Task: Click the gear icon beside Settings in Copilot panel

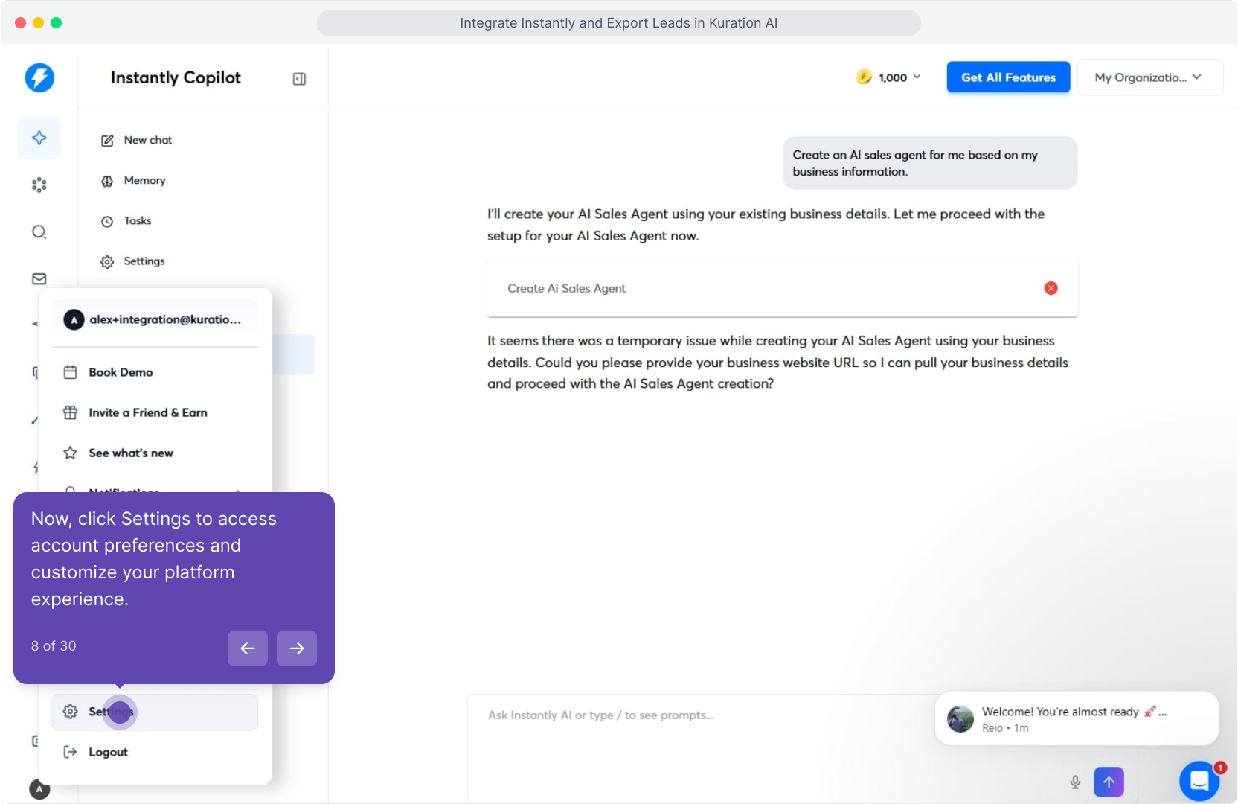Action: 107,261
